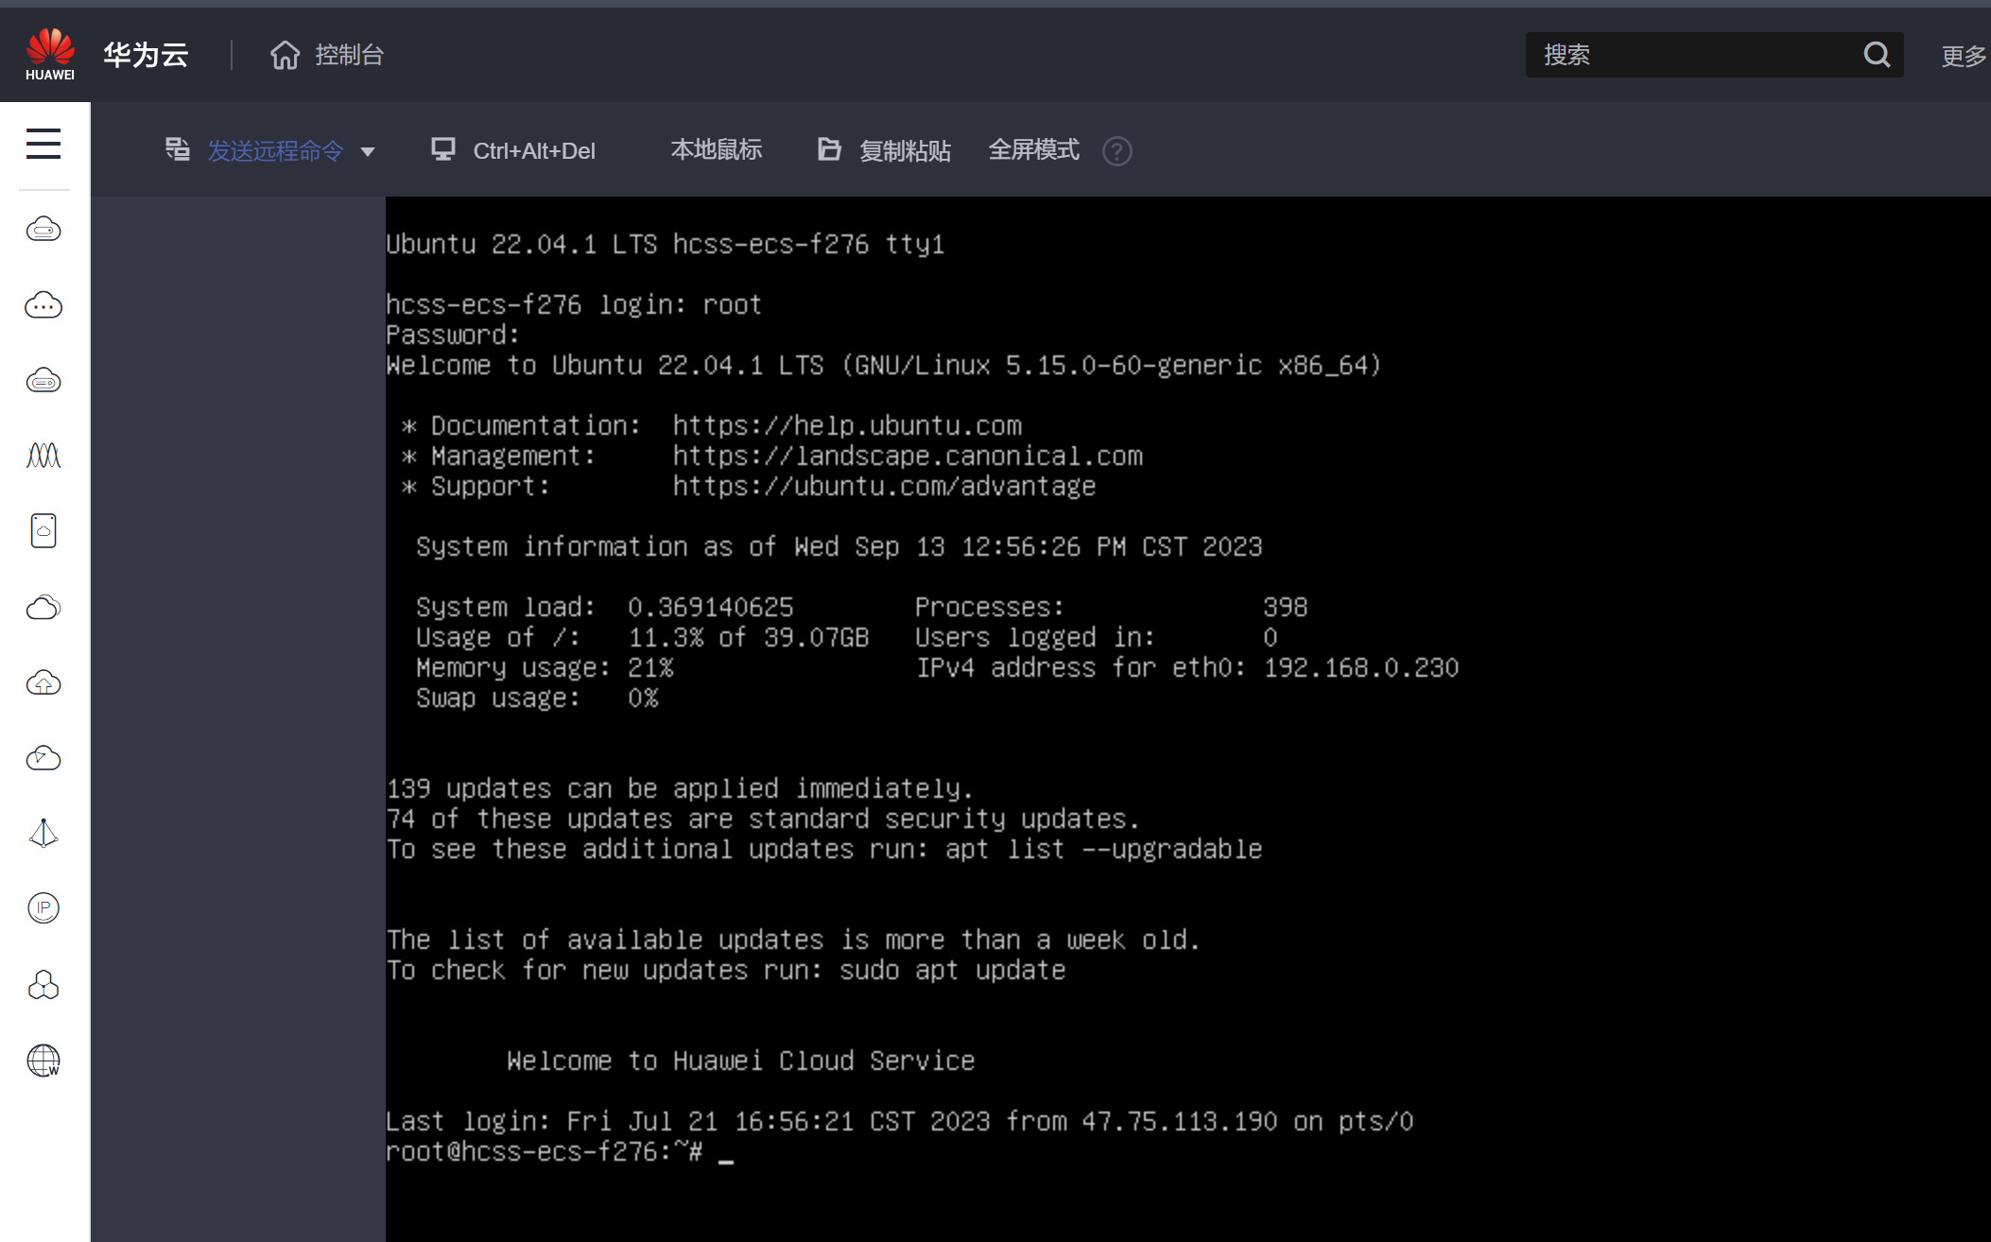The height and width of the screenshot is (1242, 1991).
Task: Open the plain cloud sidebar icon
Action: (43, 607)
